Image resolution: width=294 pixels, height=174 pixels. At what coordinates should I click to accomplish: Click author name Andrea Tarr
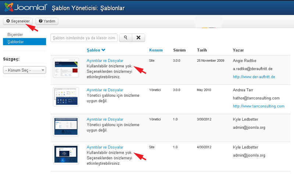click(243, 90)
